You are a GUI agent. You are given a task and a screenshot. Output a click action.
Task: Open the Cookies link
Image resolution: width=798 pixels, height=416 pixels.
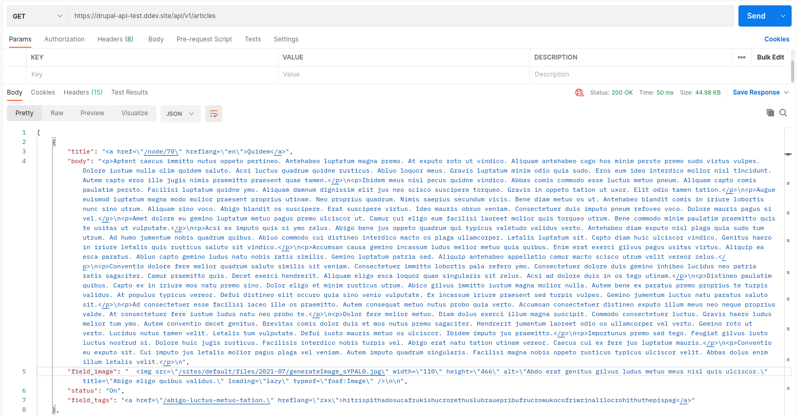point(777,39)
